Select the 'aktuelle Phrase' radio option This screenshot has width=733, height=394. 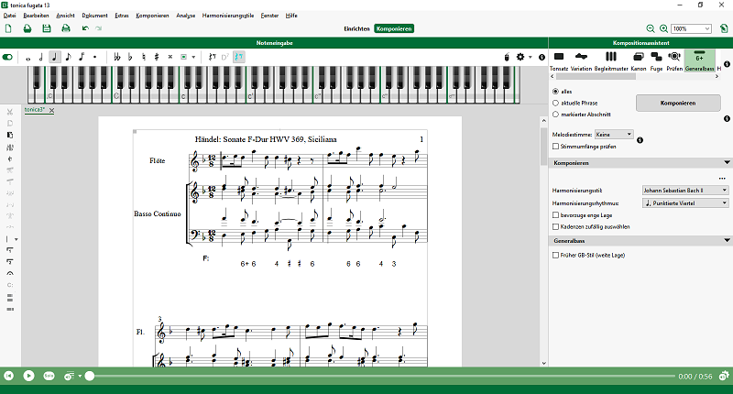click(x=555, y=103)
